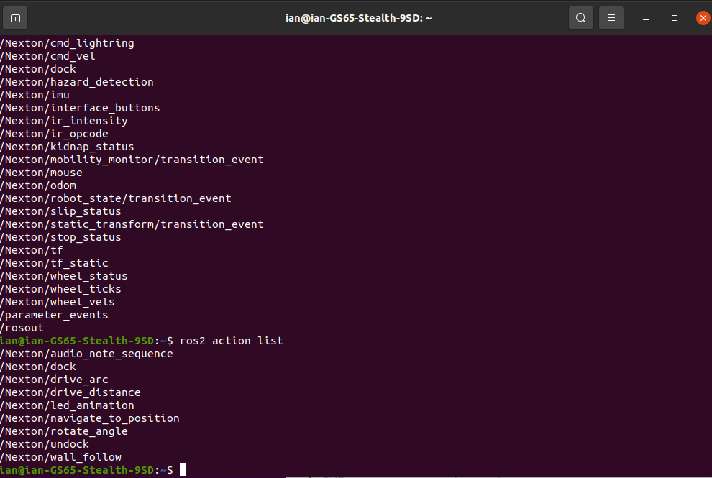Click the /Nexton/ir_intensity line
This screenshot has width=712, height=478.
pos(64,121)
